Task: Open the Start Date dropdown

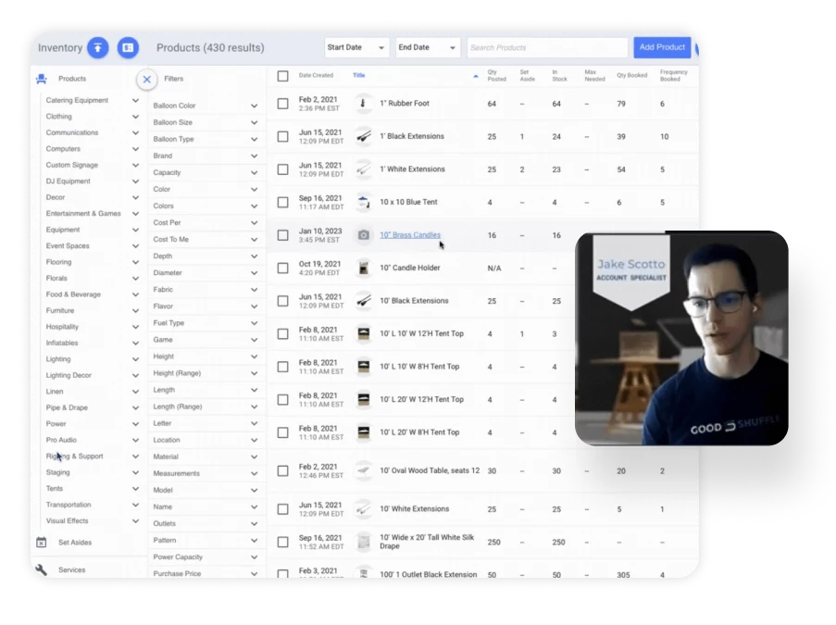Action: [356, 47]
